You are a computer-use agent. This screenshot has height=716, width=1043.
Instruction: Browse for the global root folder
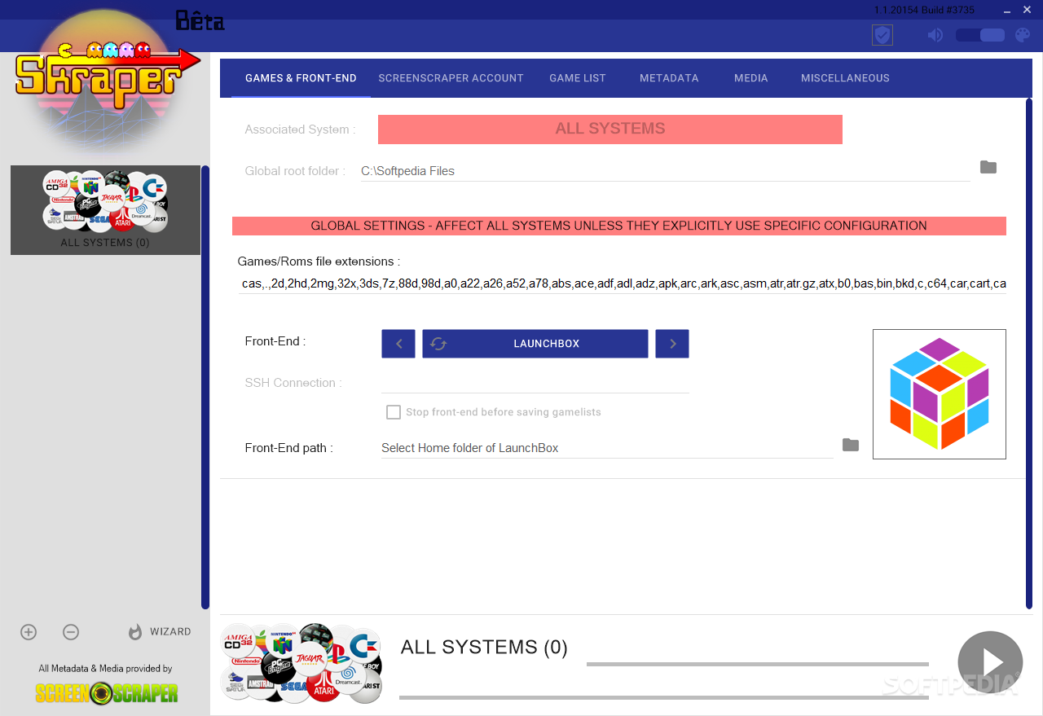click(x=988, y=168)
